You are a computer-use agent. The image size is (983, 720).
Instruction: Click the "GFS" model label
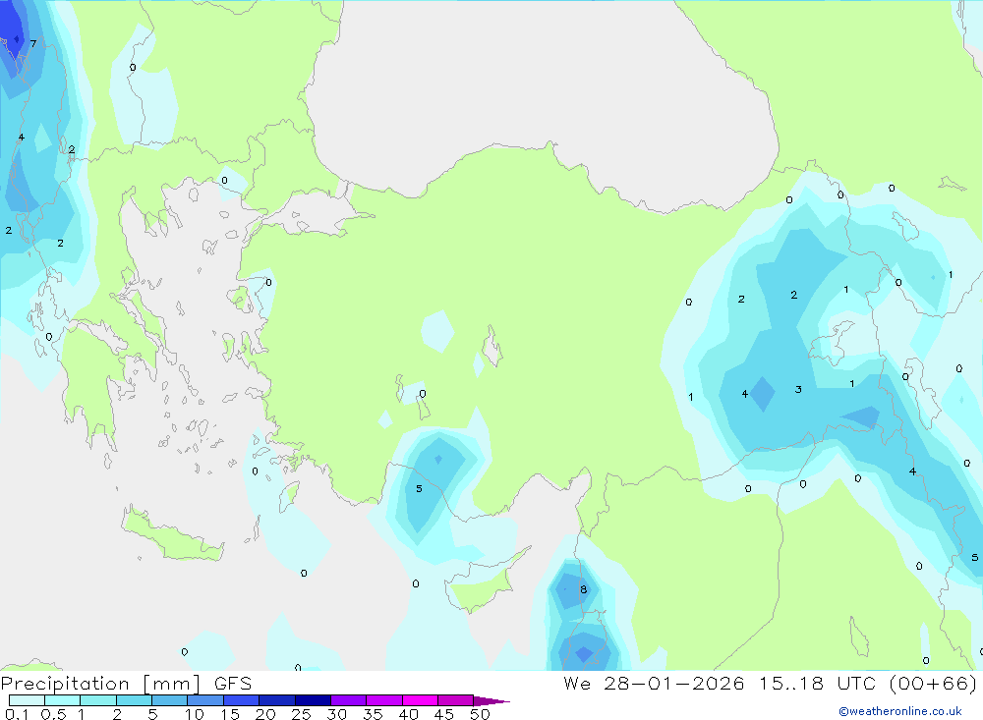click(233, 683)
